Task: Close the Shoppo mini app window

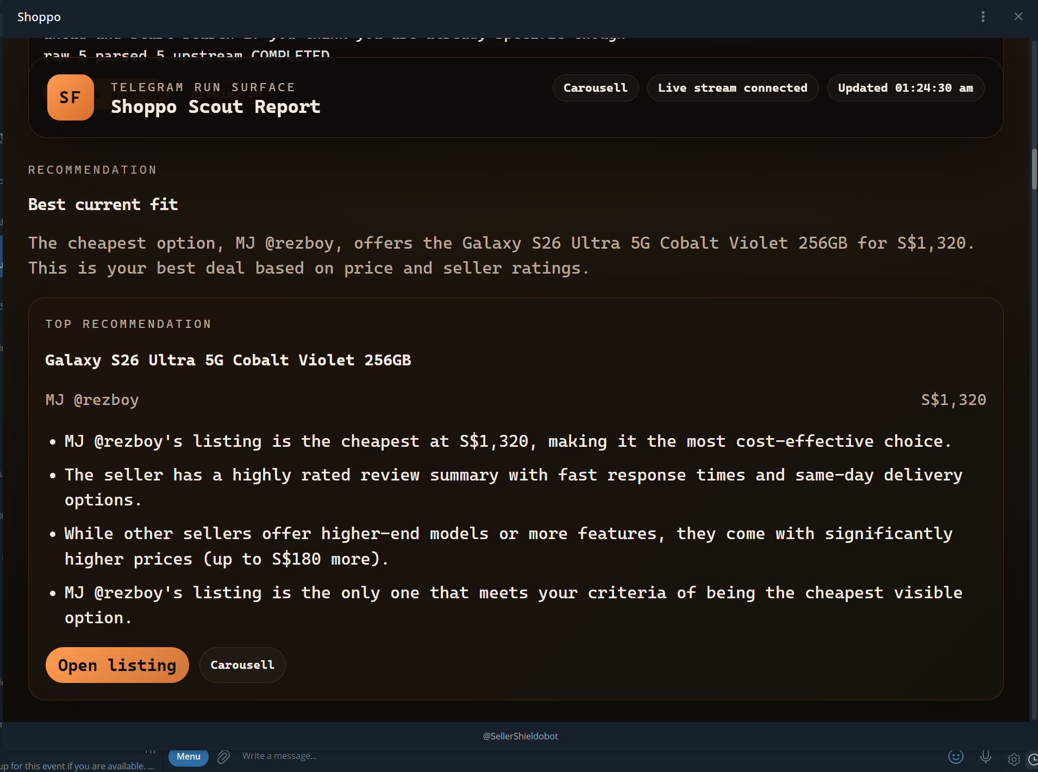Action: point(1018,17)
